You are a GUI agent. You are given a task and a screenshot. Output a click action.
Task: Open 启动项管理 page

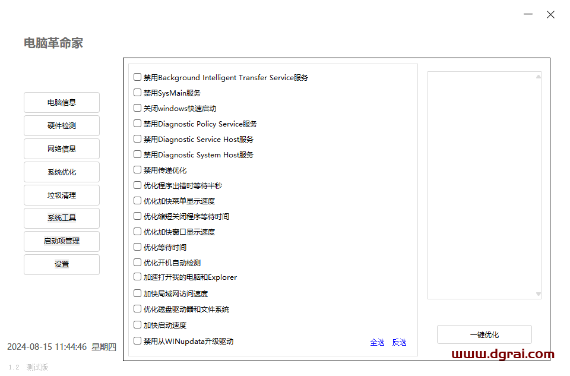pos(62,241)
